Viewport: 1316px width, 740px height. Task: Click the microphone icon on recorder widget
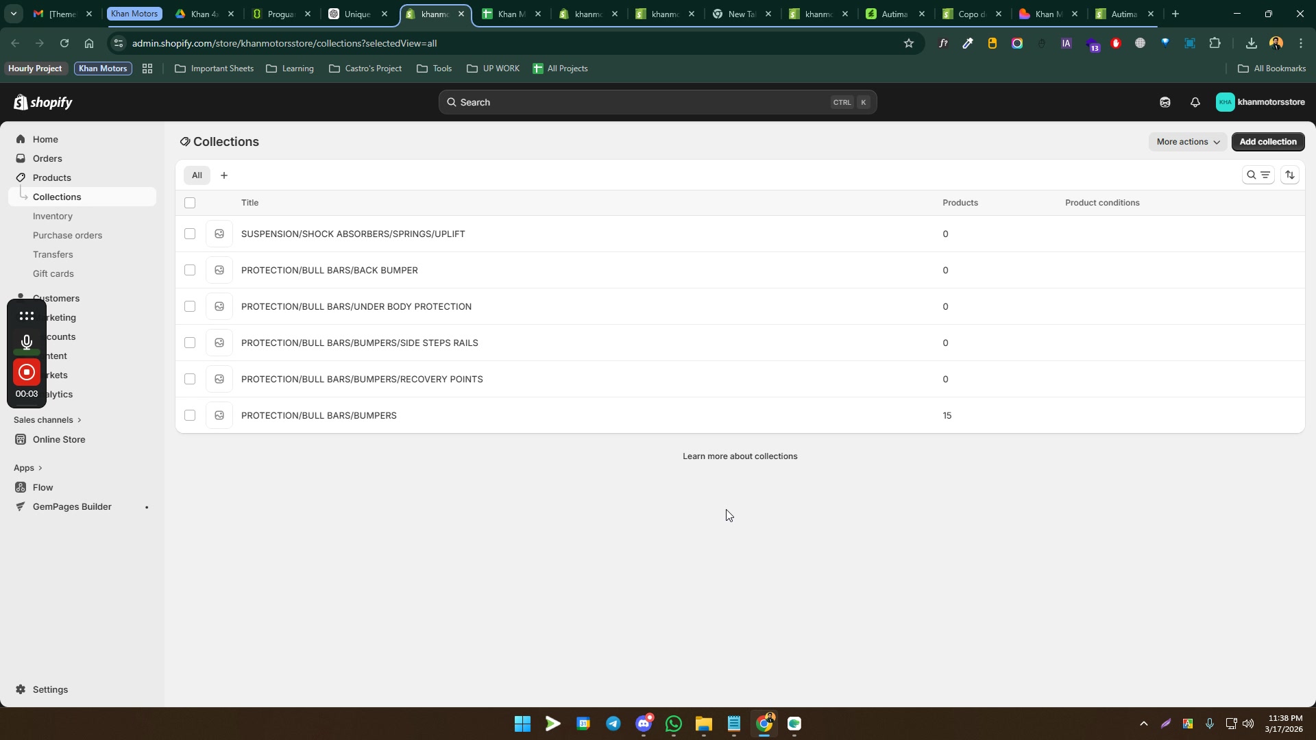(x=27, y=341)
